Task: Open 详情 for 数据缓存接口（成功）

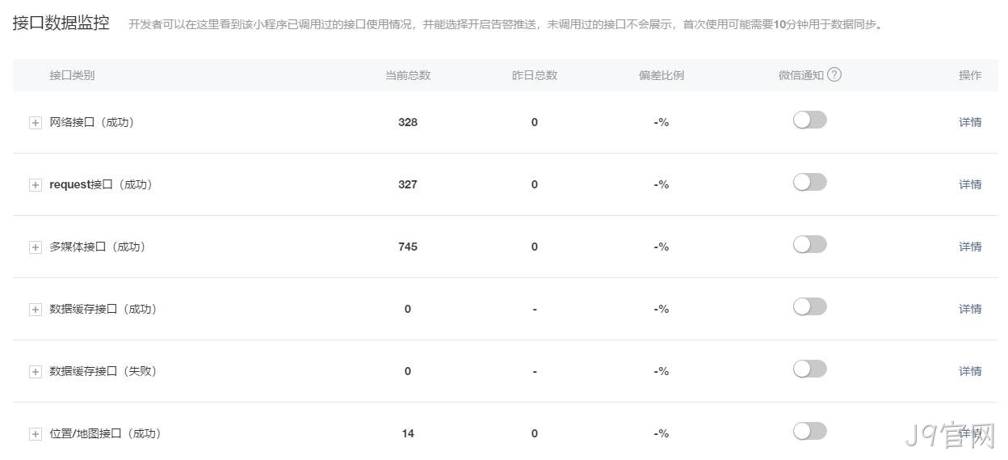Action: point(970,309)
